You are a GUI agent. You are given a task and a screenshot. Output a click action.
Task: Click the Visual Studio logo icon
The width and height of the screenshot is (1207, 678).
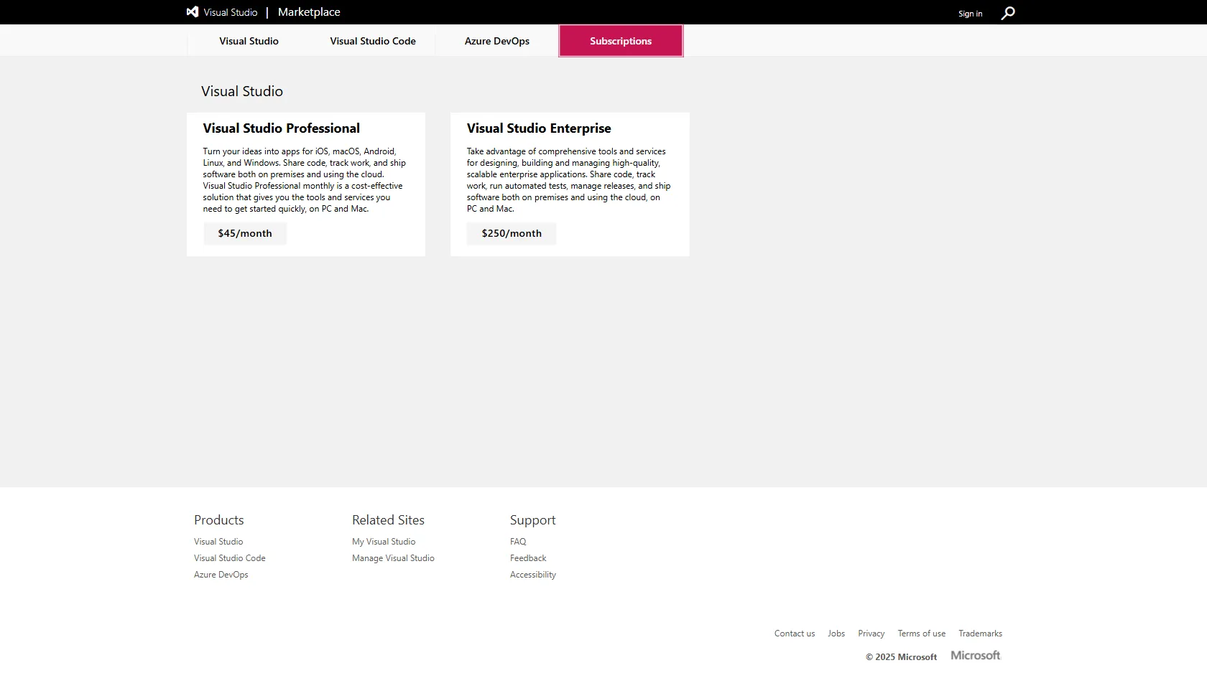coord(193,12)
